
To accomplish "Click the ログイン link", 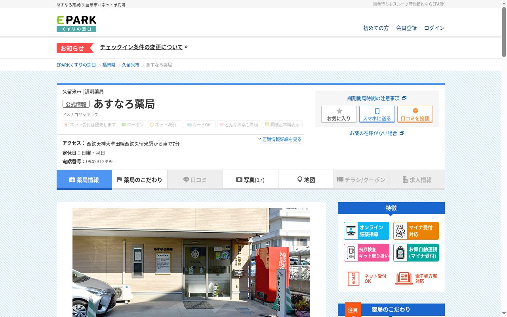I will tap(434, 28).
